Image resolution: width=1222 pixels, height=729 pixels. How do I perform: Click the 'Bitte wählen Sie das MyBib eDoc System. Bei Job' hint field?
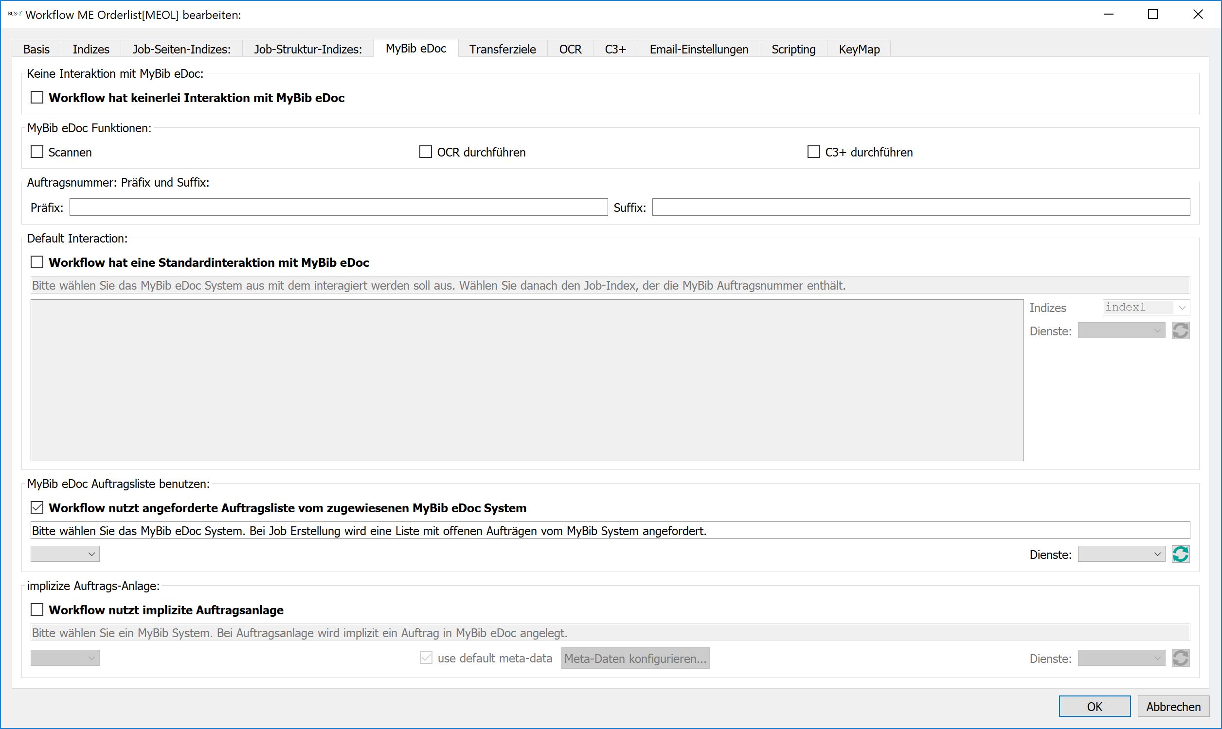point(610,531)
